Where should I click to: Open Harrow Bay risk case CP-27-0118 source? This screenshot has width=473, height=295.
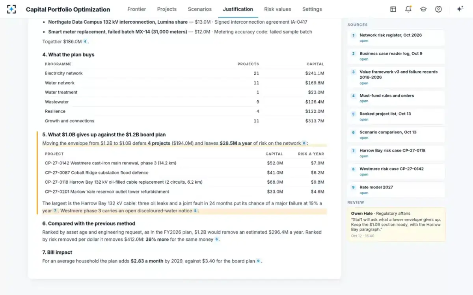point(396,153)
